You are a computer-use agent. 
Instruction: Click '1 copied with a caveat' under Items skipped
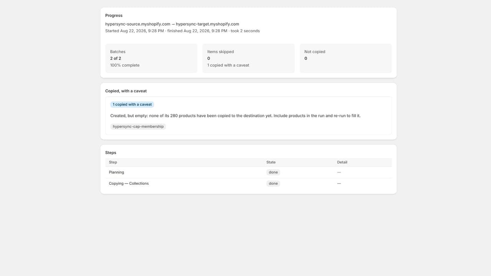228,65
